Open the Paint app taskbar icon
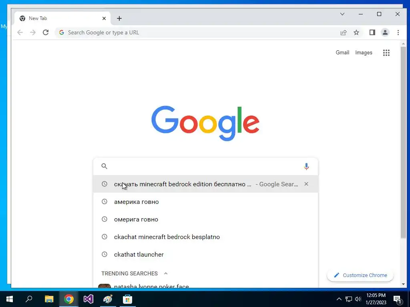The image size is (410, 307). click(x=108, y=299)
